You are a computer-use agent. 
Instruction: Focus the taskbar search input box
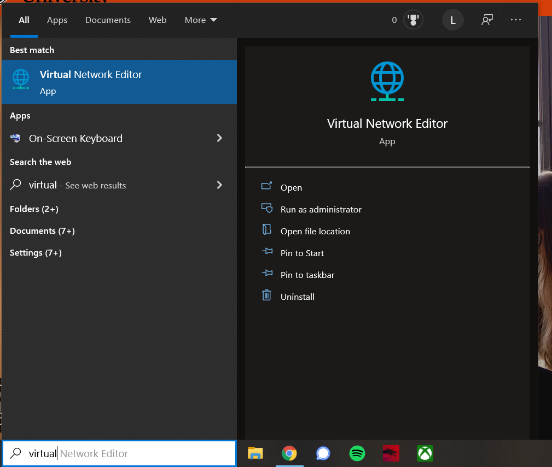click(119, 453)
